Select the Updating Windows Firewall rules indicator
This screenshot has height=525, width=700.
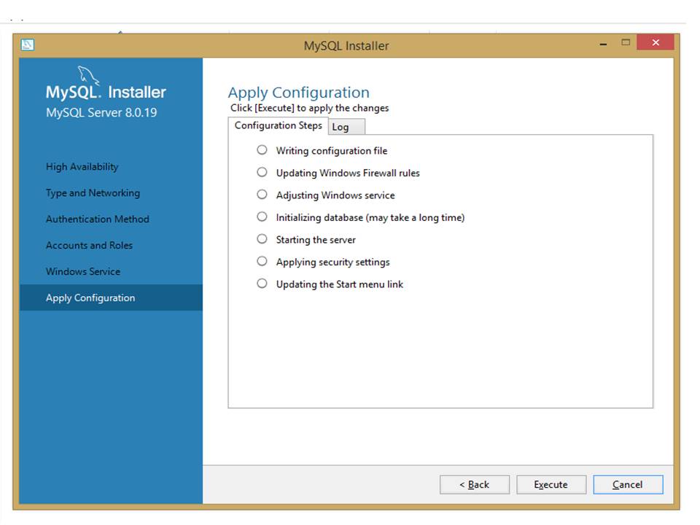pos(262,172)
